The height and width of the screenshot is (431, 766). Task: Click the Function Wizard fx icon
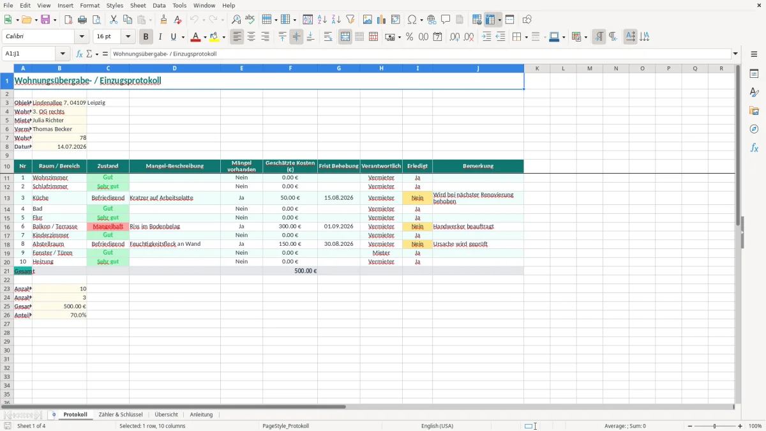(x=79, y=54)
